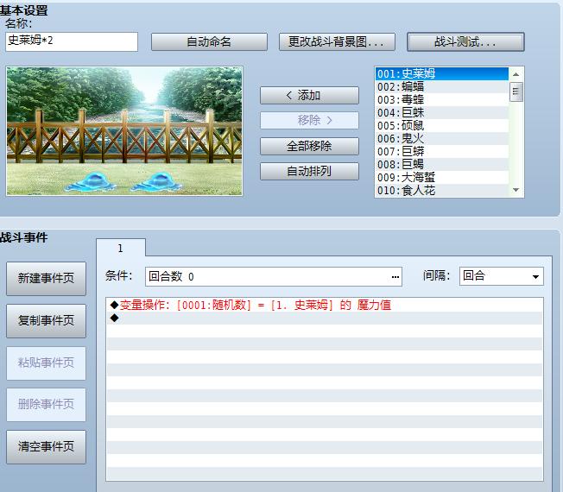Select enemy 007:巨蟒 in the list
Viewport: 563px width, 492px height.
click(x=442, y=151)
